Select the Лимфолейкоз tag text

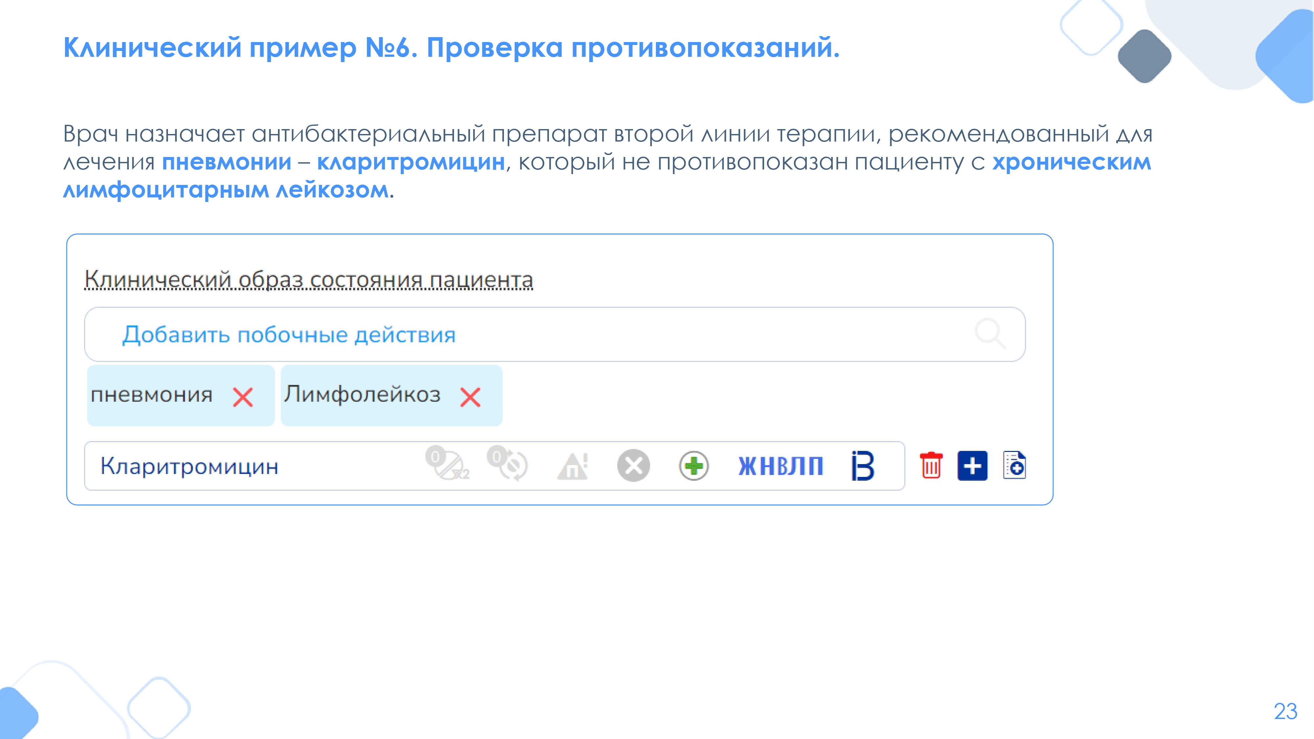click(x=362, y=394)
